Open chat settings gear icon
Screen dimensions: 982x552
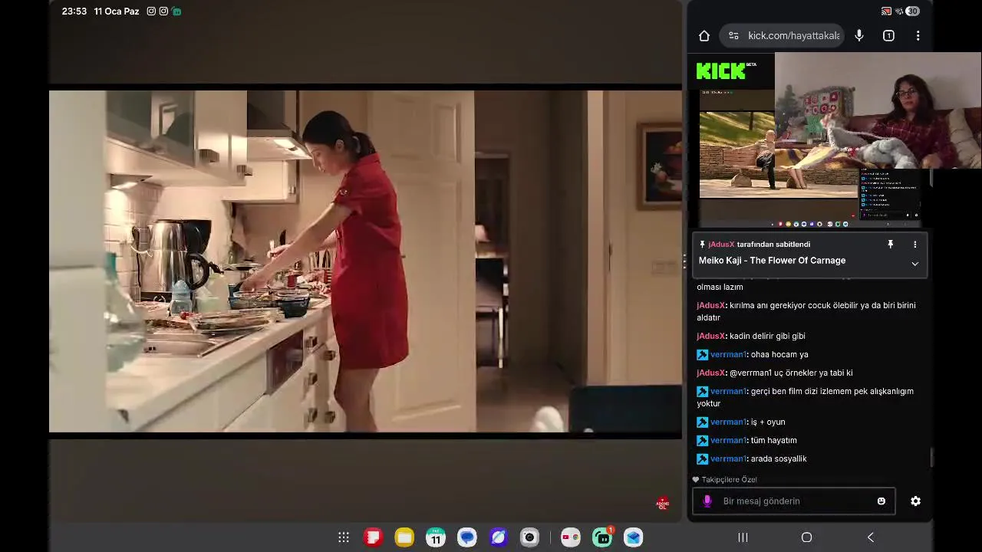tap(915, 501)
